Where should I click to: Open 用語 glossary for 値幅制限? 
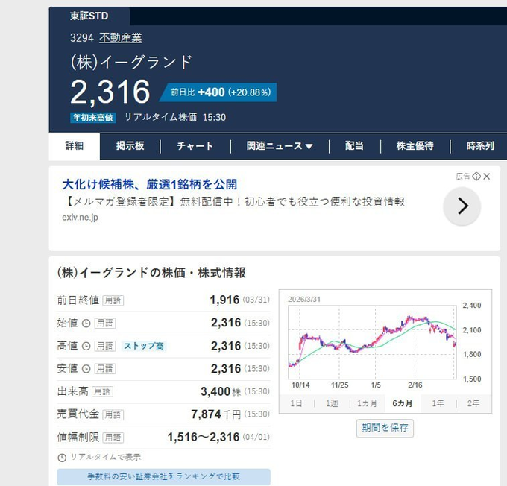[x=113, y=438]
